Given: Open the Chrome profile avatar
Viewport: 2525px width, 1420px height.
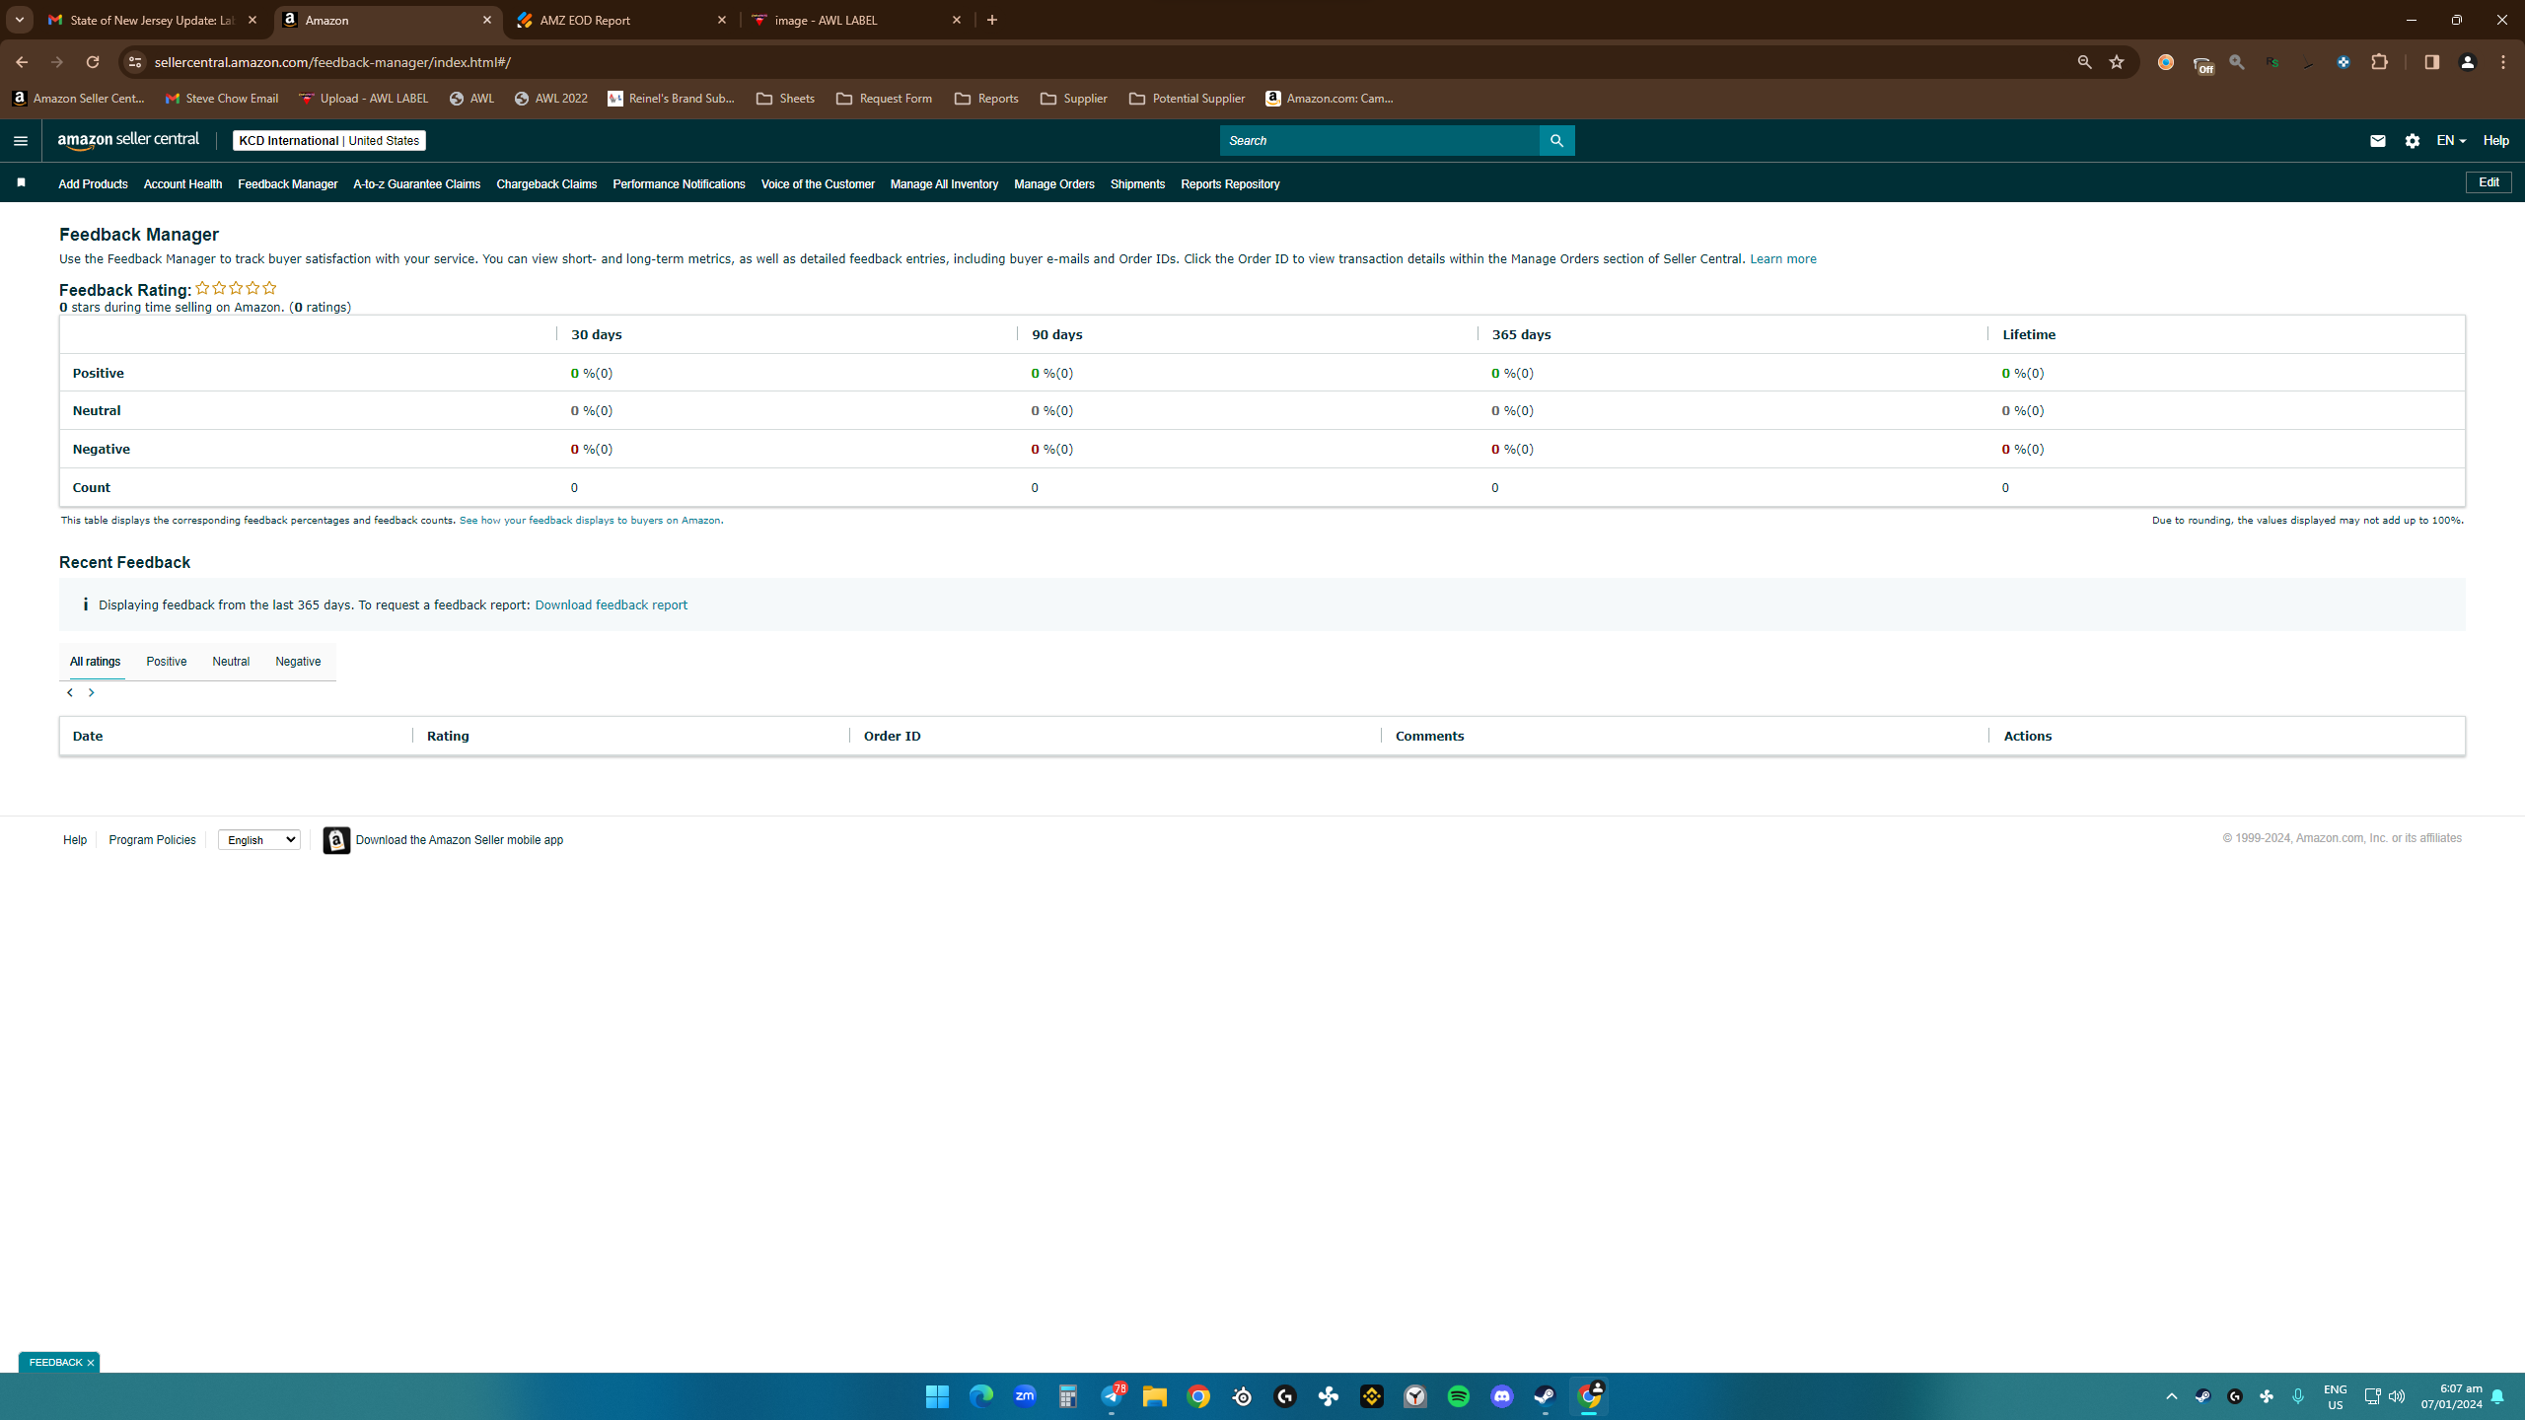Looking at the screenshot, I should tap(2468, 62).
